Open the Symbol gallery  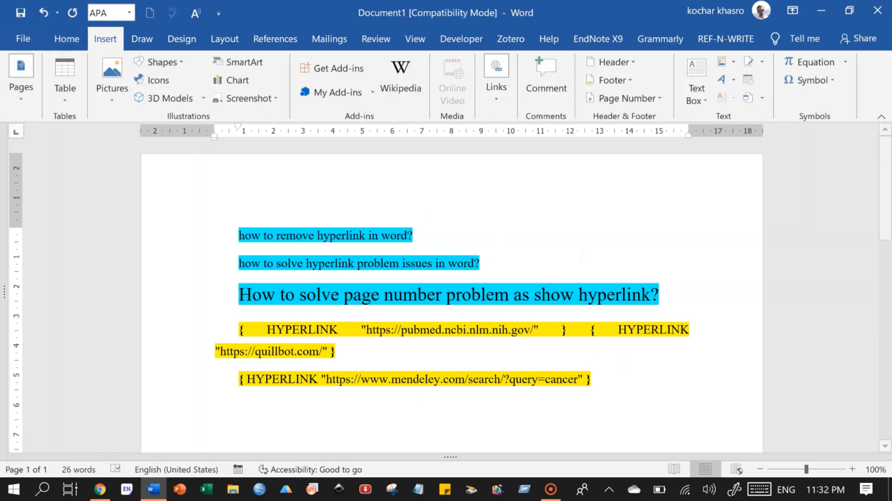point(811,80)
